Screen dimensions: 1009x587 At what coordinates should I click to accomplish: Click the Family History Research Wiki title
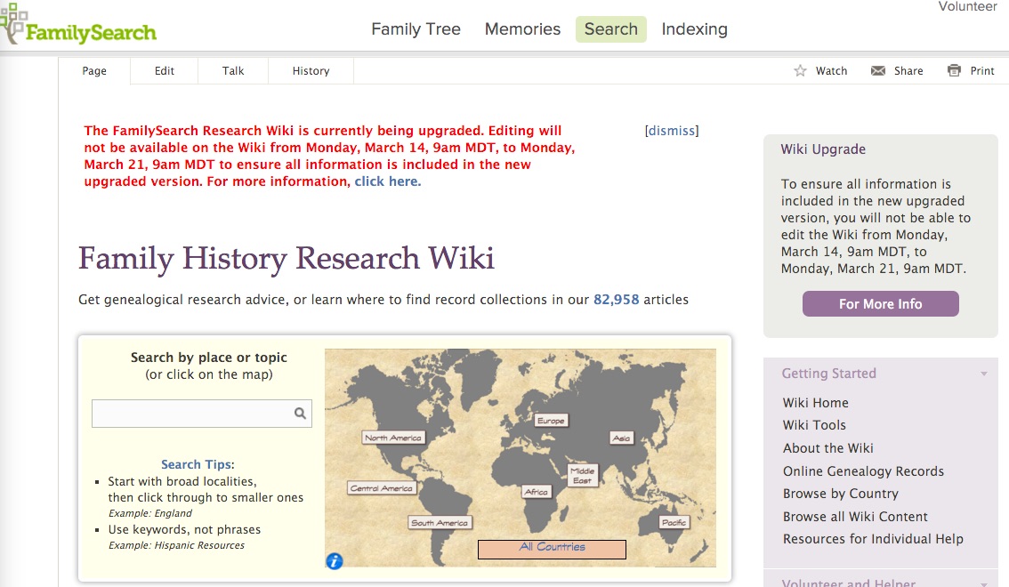pyautogui.click(x=287, y=259)
